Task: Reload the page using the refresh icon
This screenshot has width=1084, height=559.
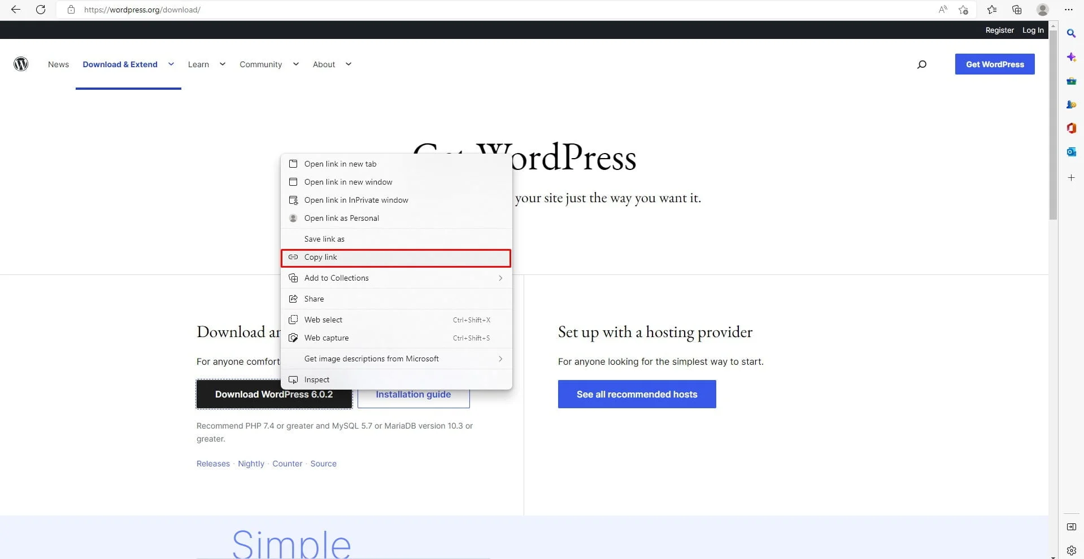Action: [40, 10]
